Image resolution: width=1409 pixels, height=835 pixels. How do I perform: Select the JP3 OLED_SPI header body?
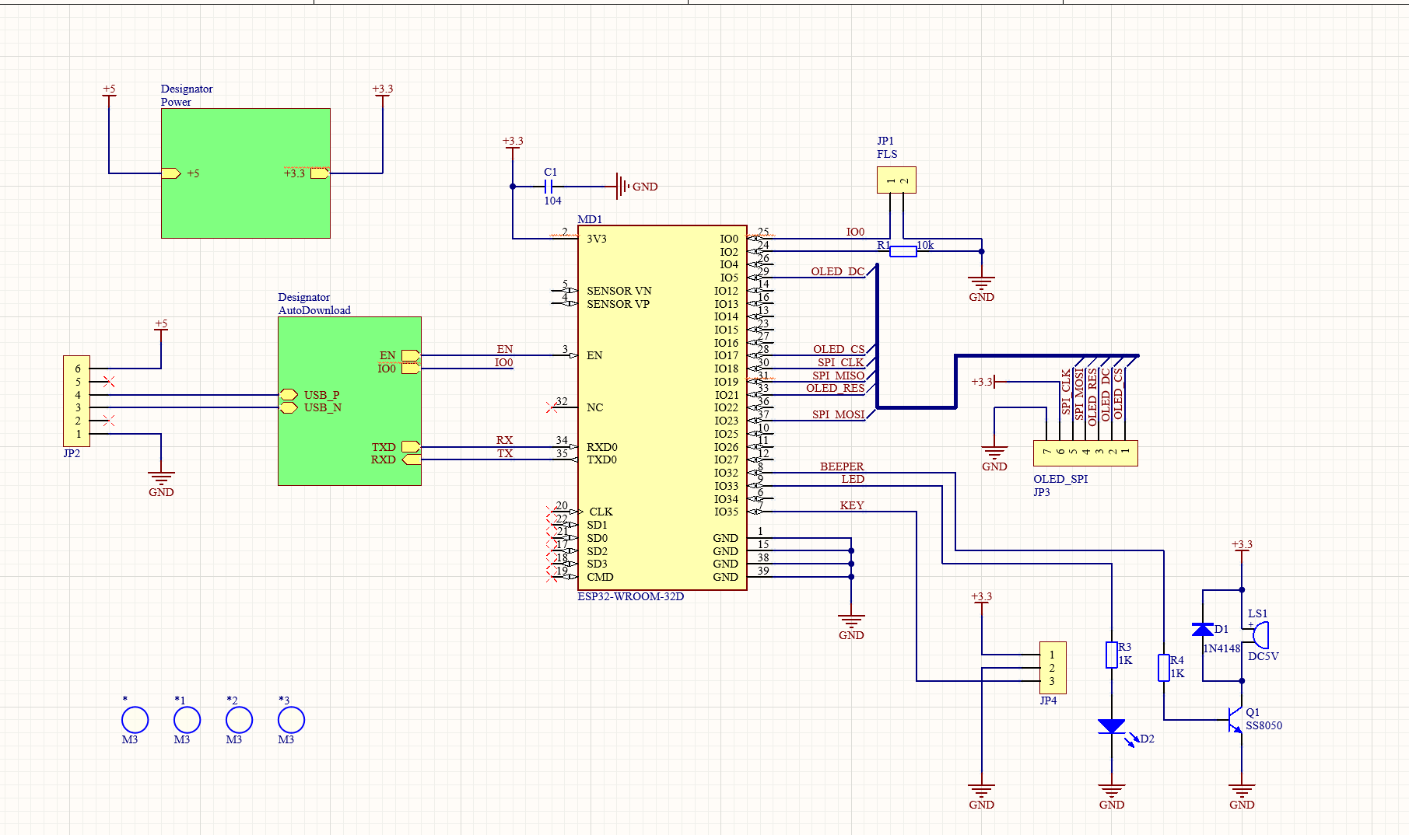pyautogui.click(x=1085, y=453)
